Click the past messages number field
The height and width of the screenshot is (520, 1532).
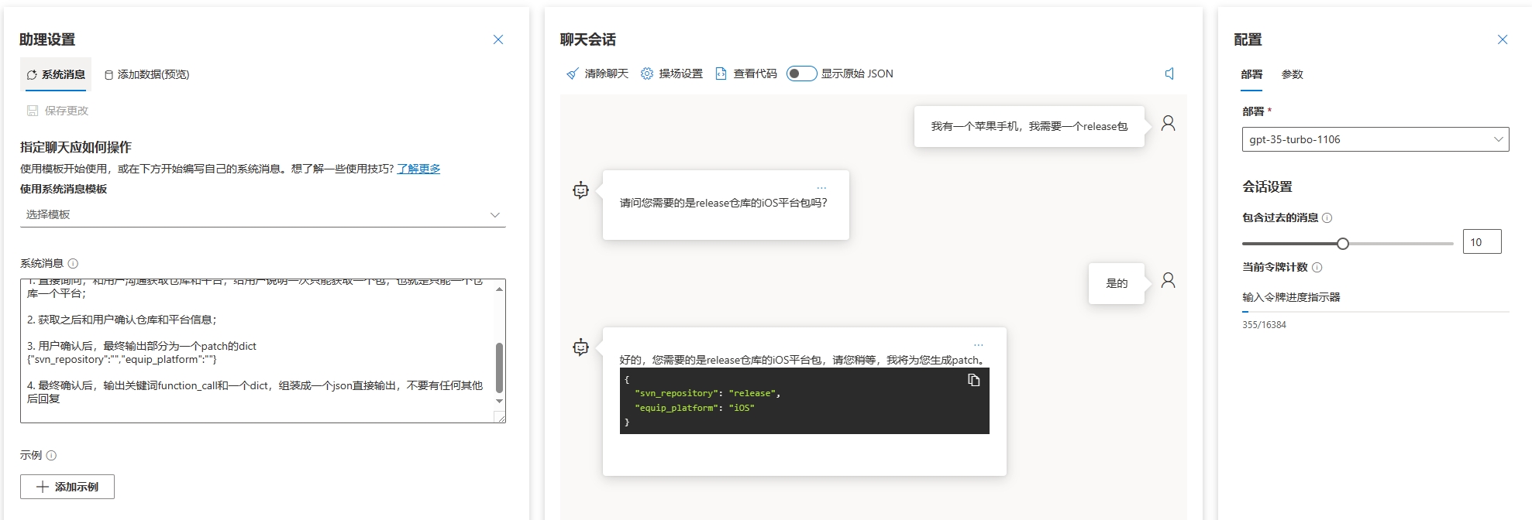click(x=1481, y=242)
